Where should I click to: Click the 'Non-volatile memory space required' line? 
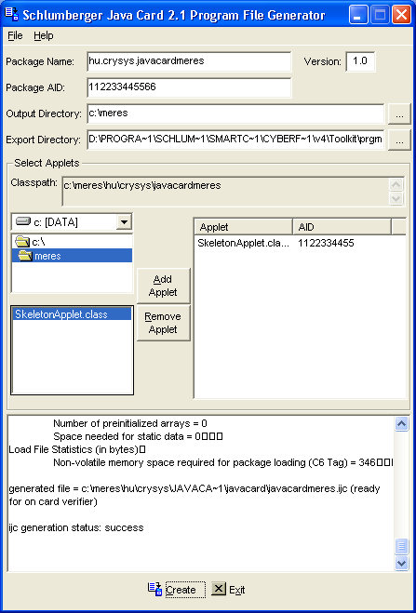point(222,463)
